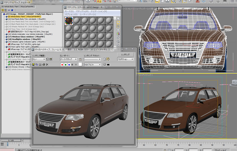The height and width of the screenshot is (151, 237).
Task: Toggle the red channel button
Action: point(62,65)
